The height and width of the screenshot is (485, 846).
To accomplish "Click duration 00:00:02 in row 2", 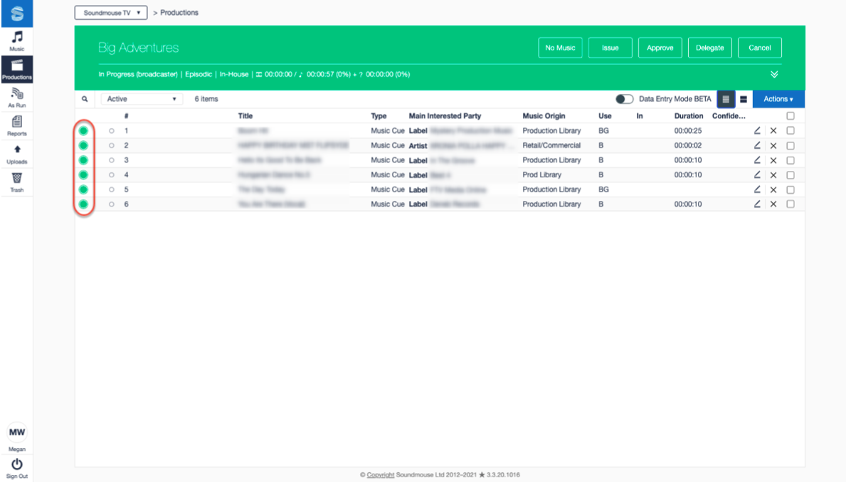I will pos(688,145).
